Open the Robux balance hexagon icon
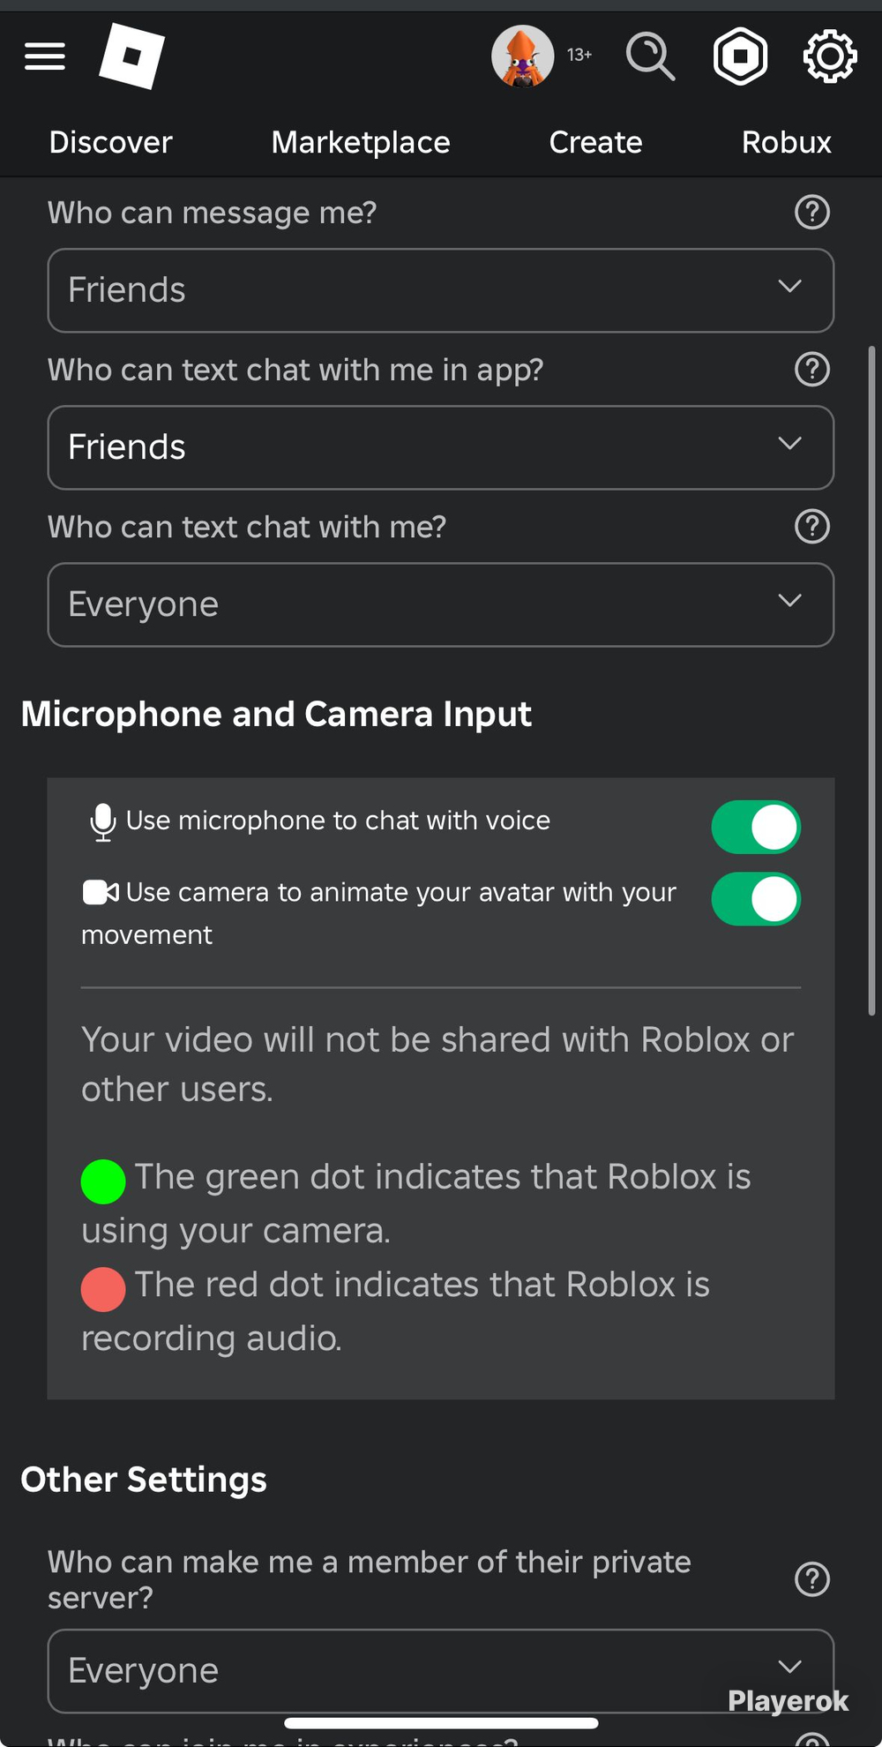This screenshot has height=1747, width=882. coord(740,56)
